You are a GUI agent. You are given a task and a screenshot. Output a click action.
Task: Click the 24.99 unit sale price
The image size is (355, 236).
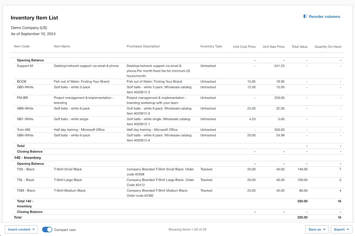280,135
